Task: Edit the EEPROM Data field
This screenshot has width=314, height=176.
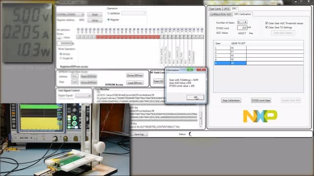Action: [x=75, y=82]
